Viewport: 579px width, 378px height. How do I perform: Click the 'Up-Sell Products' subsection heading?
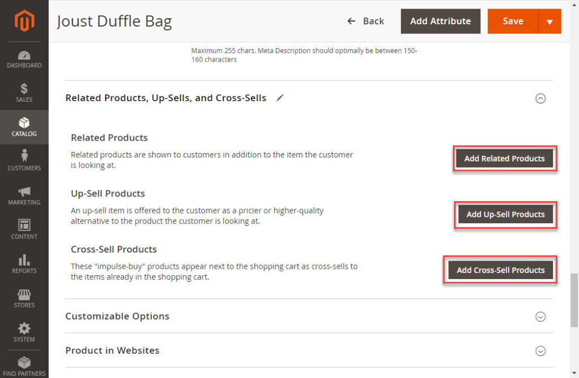108,193
